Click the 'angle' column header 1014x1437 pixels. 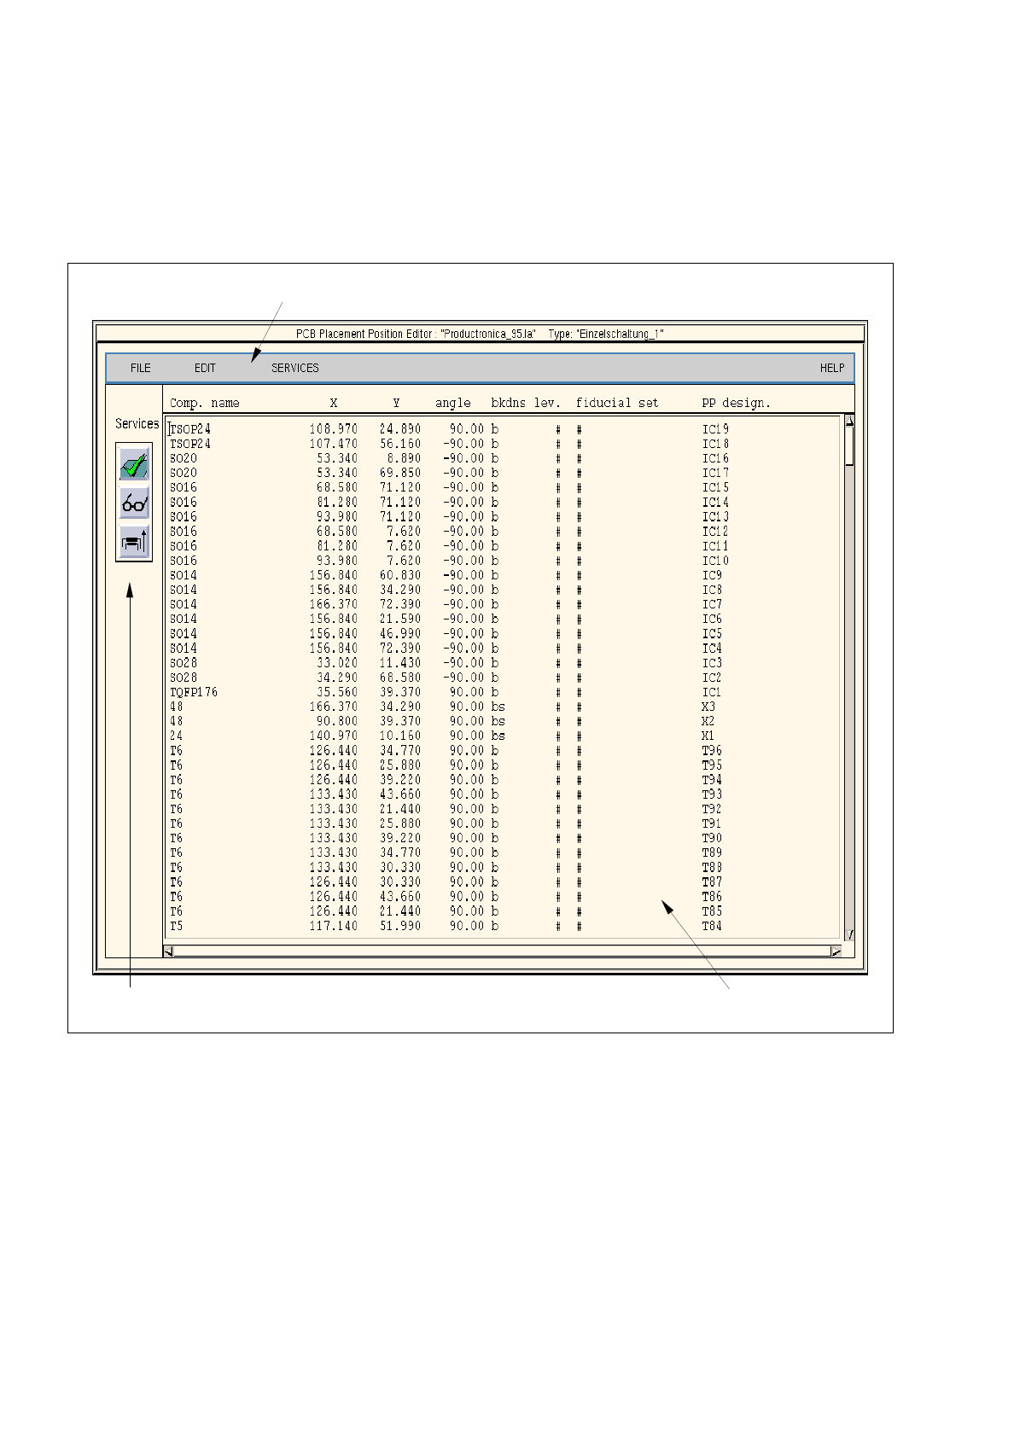tap(453, 403)
